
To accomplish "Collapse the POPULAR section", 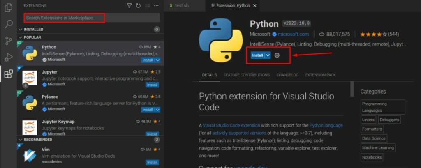I will coord(91,37).
